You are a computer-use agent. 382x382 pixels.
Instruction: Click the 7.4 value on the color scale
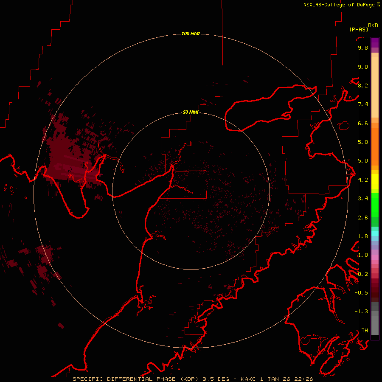click(363, 104)
